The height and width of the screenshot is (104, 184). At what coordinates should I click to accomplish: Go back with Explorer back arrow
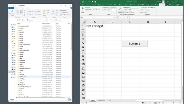pyautogui.click(x=10, y=20)
